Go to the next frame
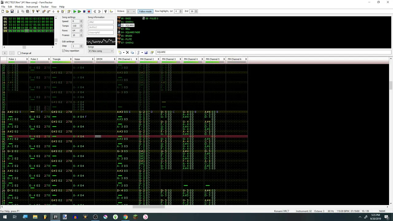Viewport: 393px width, 221px height. pos(99,11)
